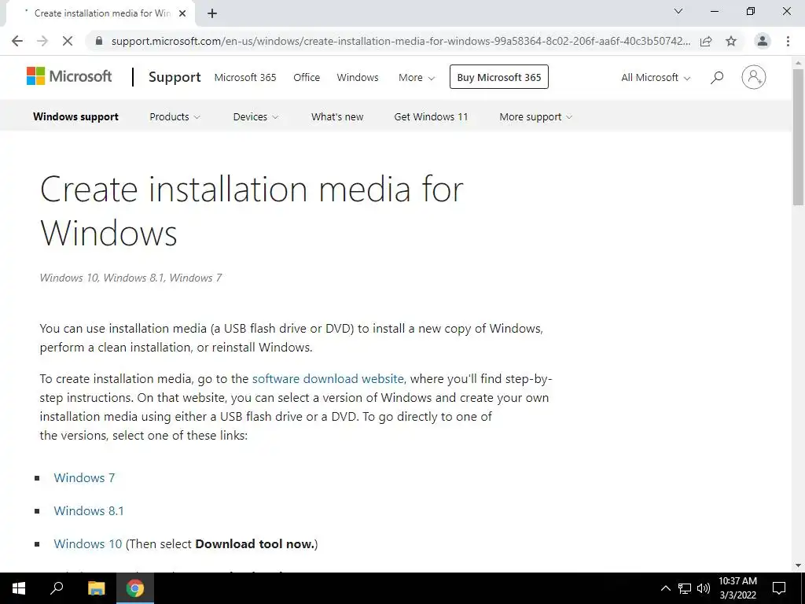Open the Microsoft site search
This screenshot has width=805, height=604.
click(717, 77)
